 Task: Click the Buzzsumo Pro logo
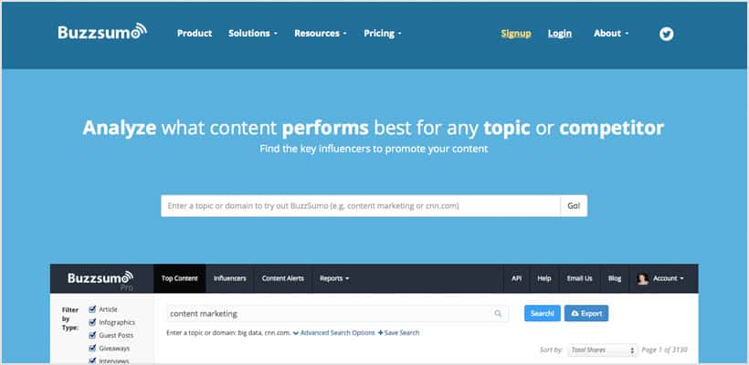click(x=100, y=280)
